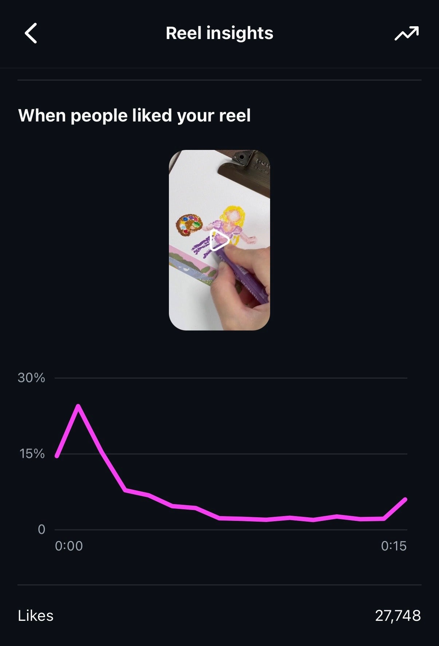439x646 pixels.
Task: Tap the paint palette drawing in thumbnail
Action: 189,224
